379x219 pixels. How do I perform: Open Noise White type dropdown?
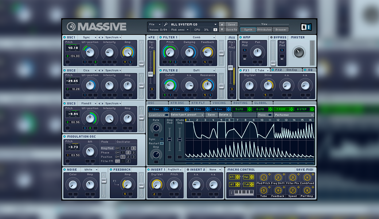point(89,170)
